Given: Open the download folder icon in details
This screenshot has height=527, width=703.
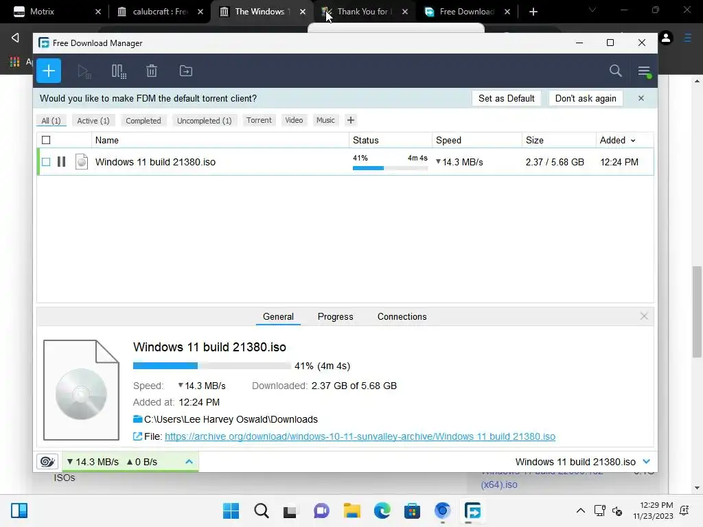Looking at the screenshot, I should click(x=137, y=419).
